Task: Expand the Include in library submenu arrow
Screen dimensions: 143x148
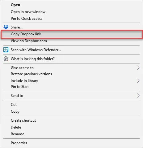Action: [138, 81]
